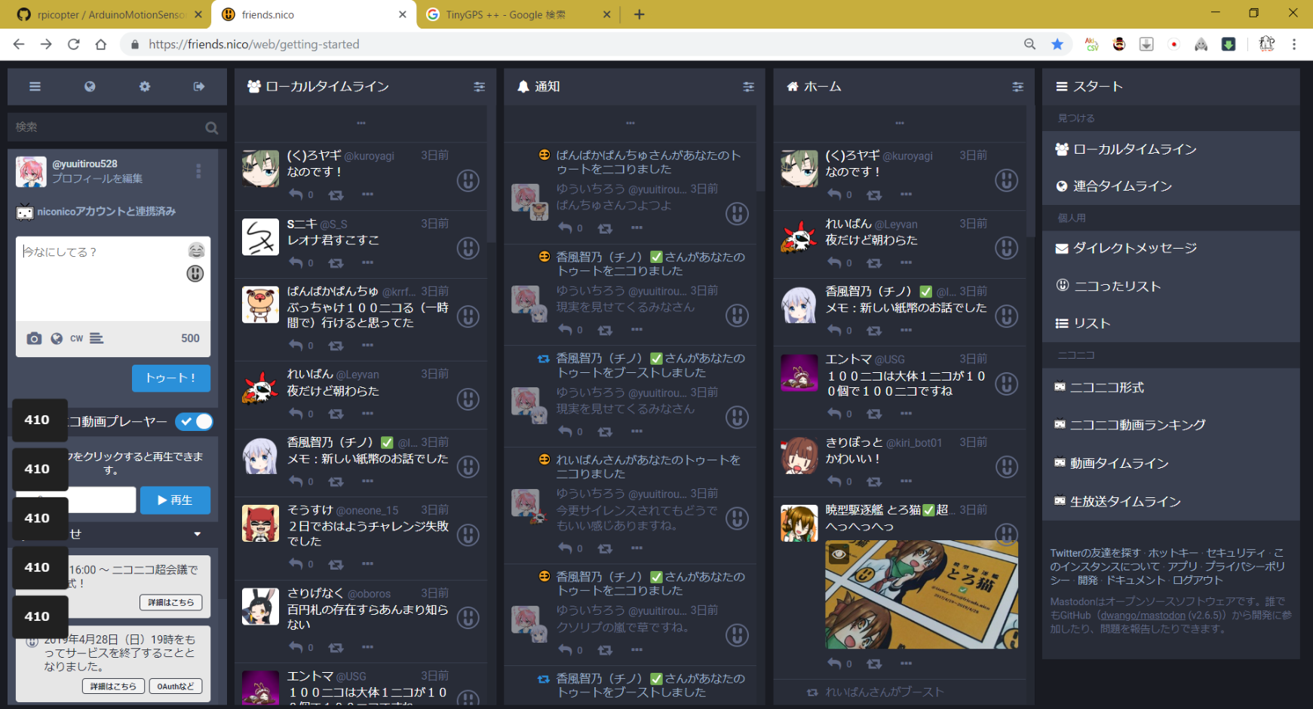1313x709 pixels.
Task: Open the Chrome three-dot menu
Action: pos(1294,44)
